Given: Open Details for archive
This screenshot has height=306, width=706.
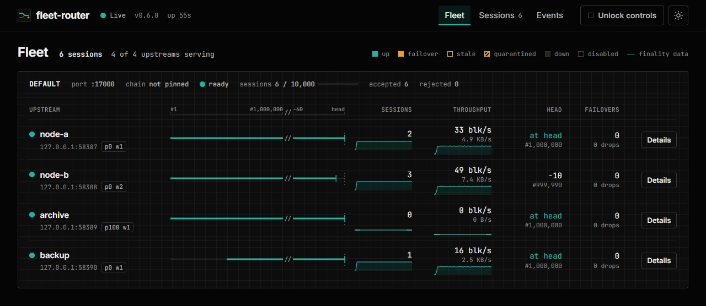Looking at the screenshot, I should (659, 220).
